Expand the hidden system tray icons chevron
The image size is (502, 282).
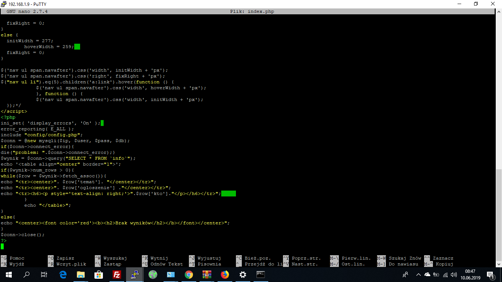(x=418, y=275)
